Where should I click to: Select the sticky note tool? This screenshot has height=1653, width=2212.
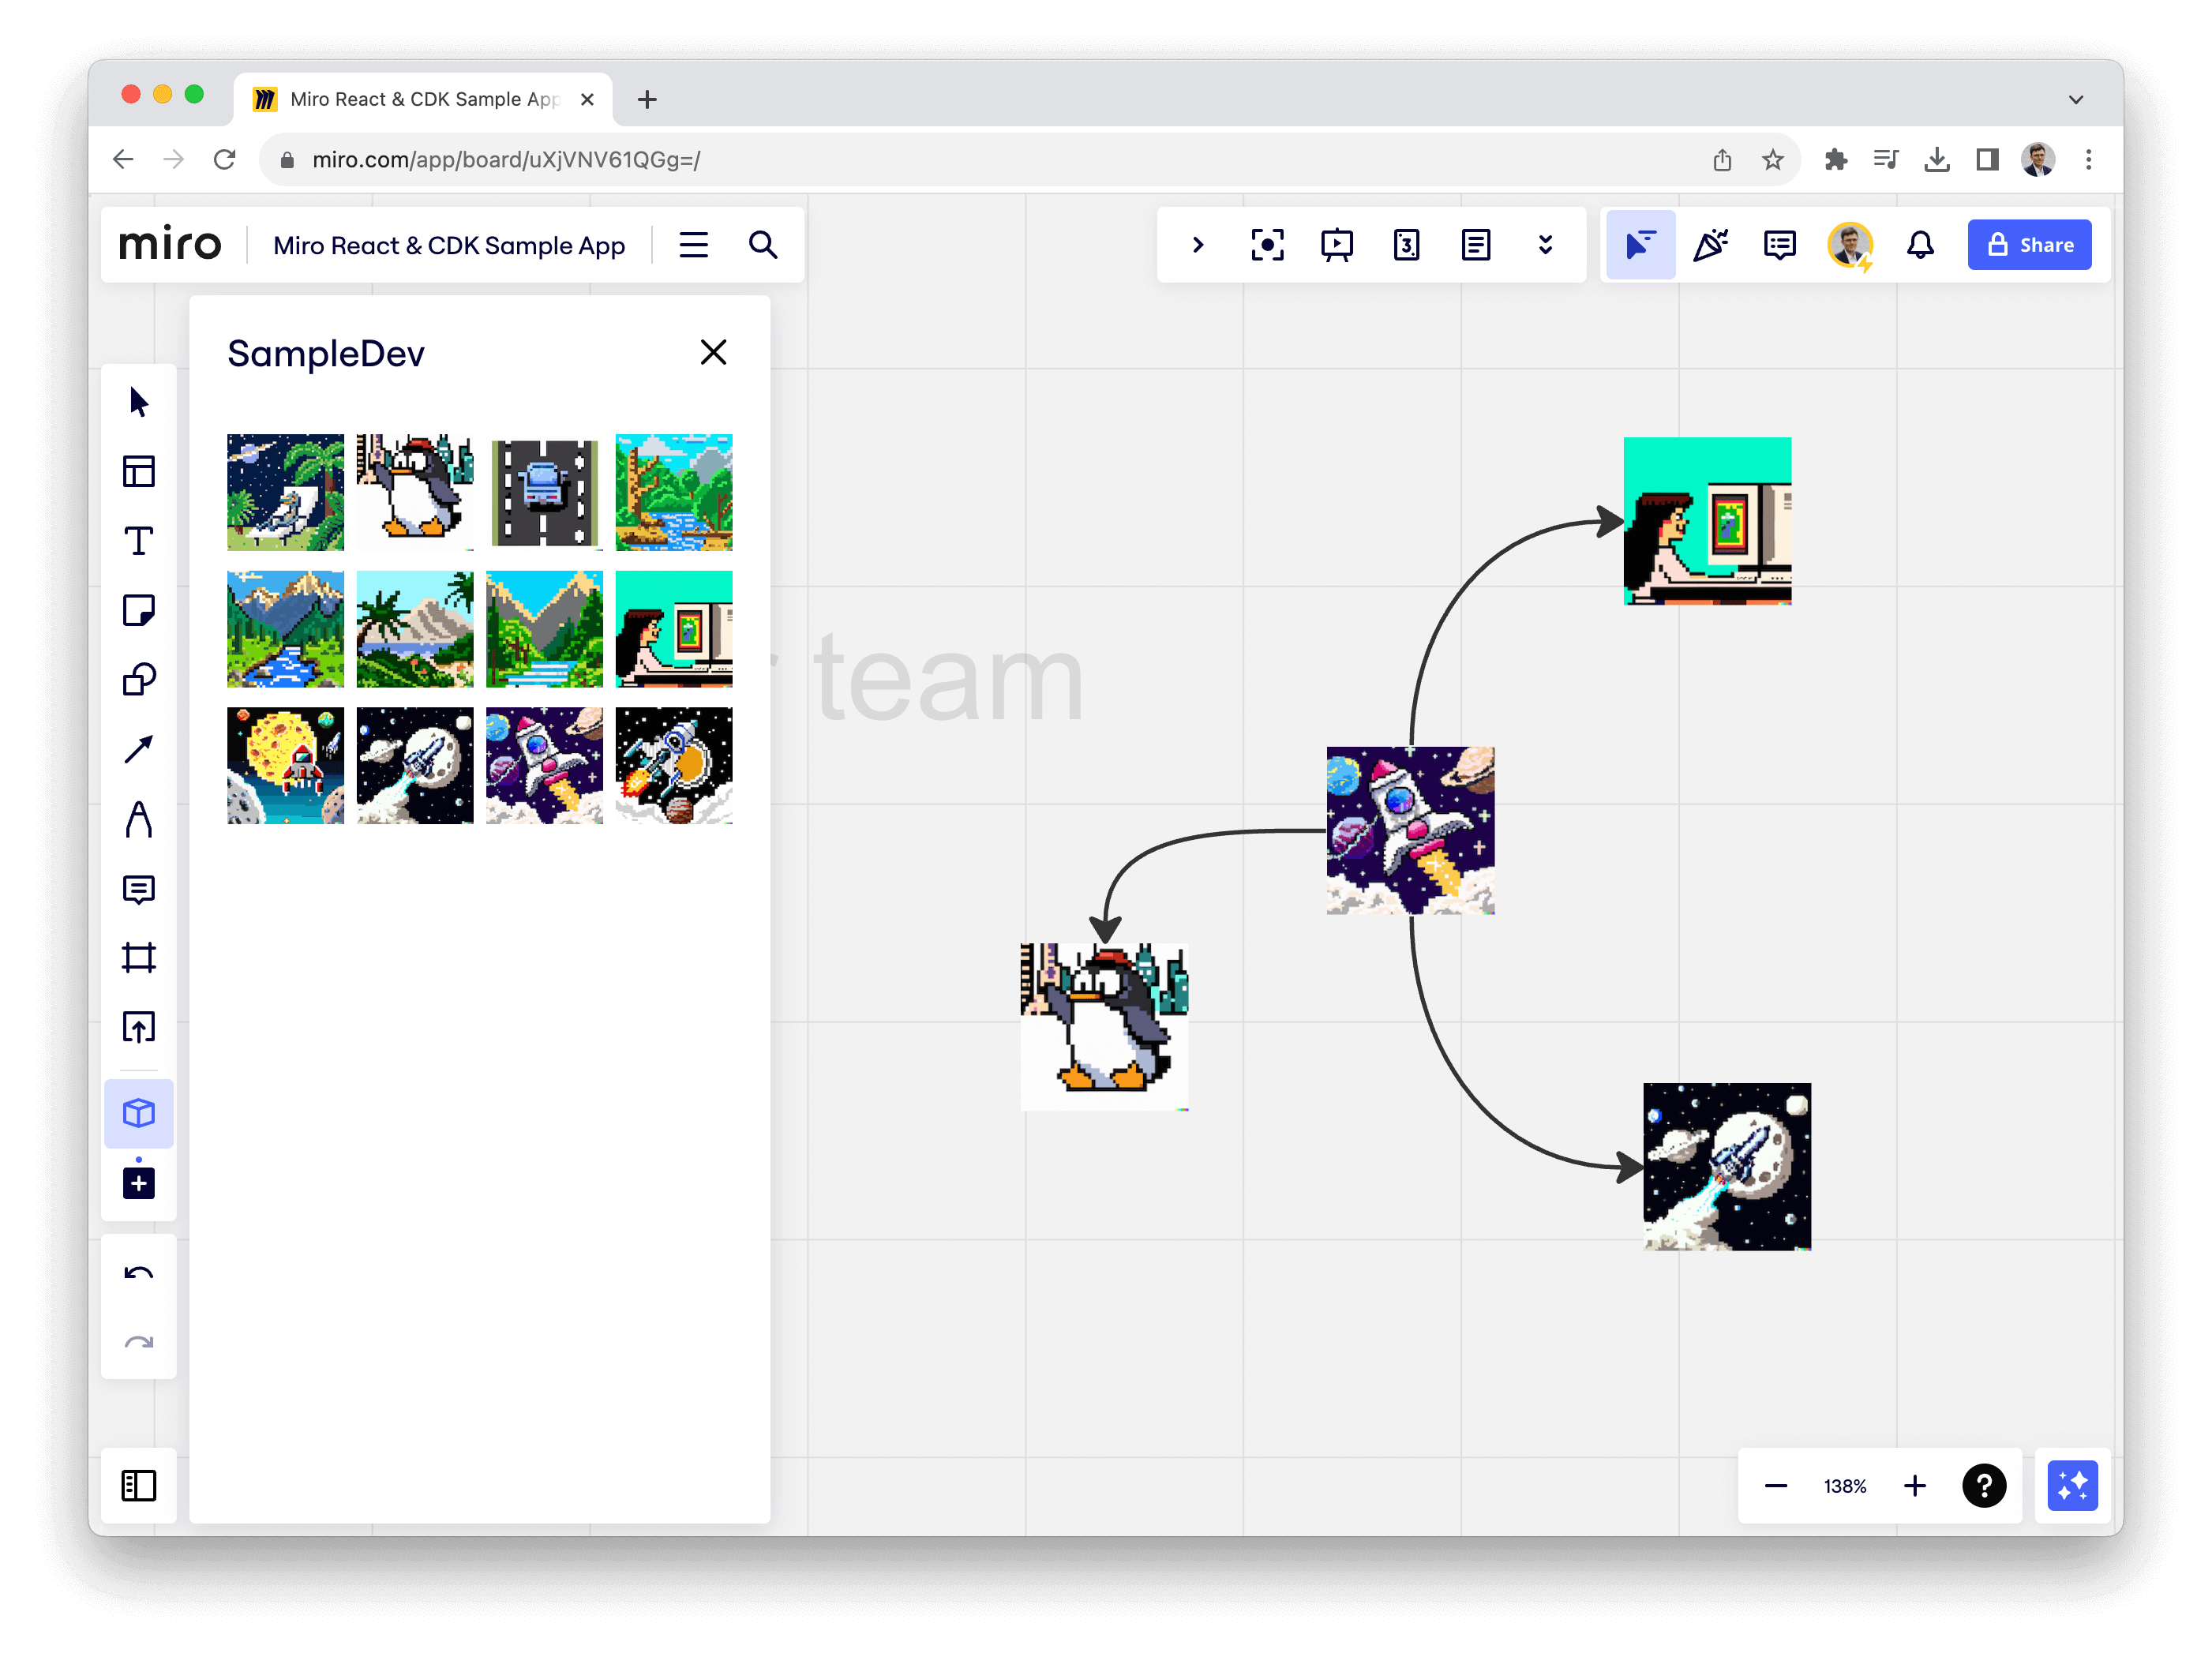[x=138, y=610]
